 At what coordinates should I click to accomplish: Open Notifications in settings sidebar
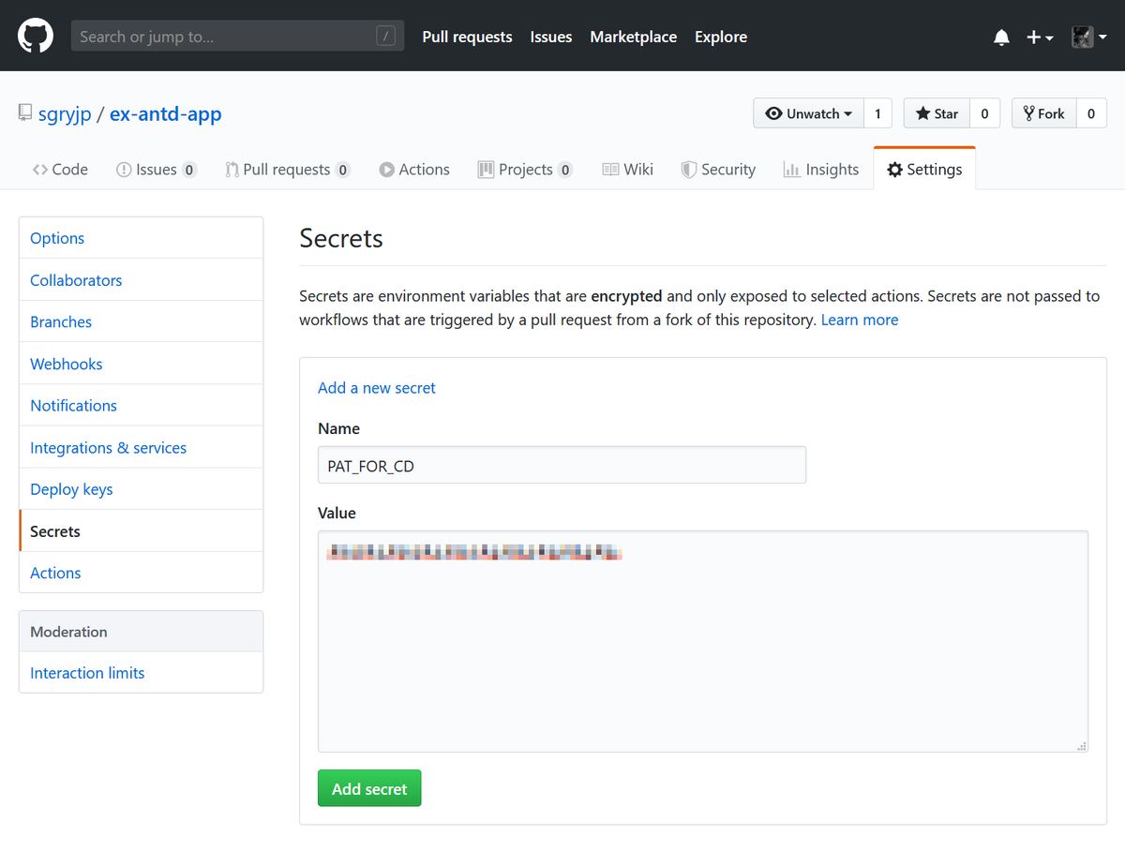click(141, 406)
